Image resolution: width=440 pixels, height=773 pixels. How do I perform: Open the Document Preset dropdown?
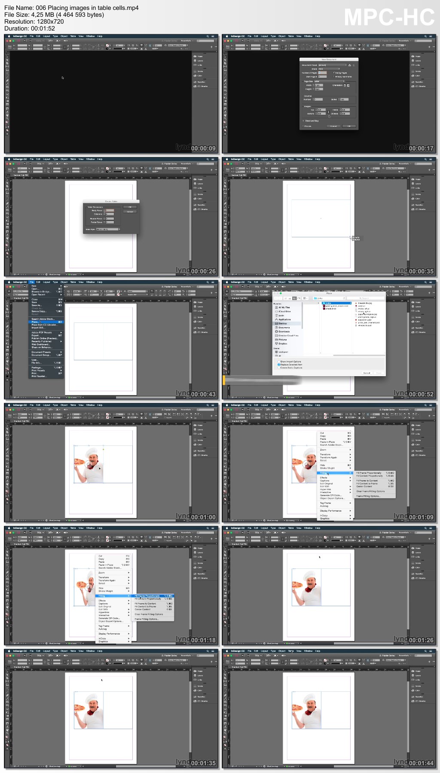tap(333, 65)
